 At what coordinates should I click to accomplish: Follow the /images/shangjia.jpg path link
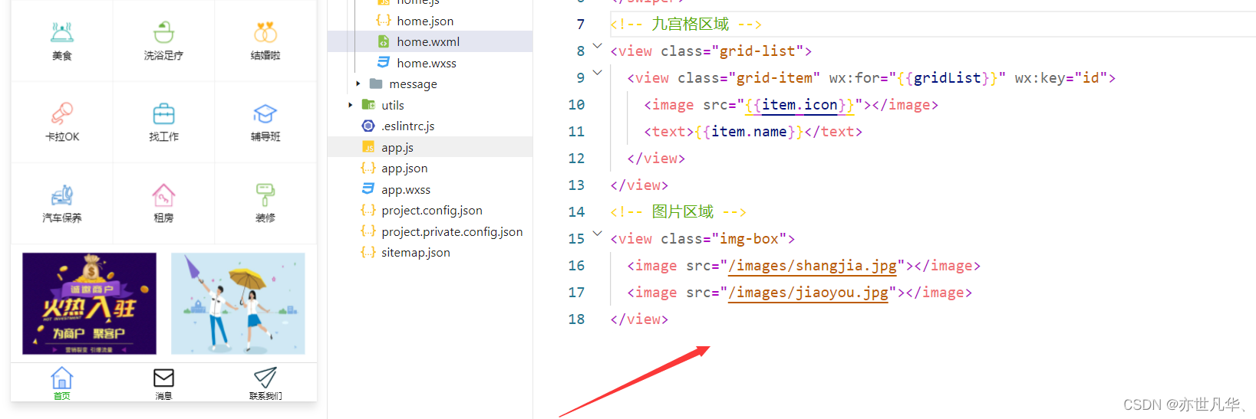(x=813, y=266)
